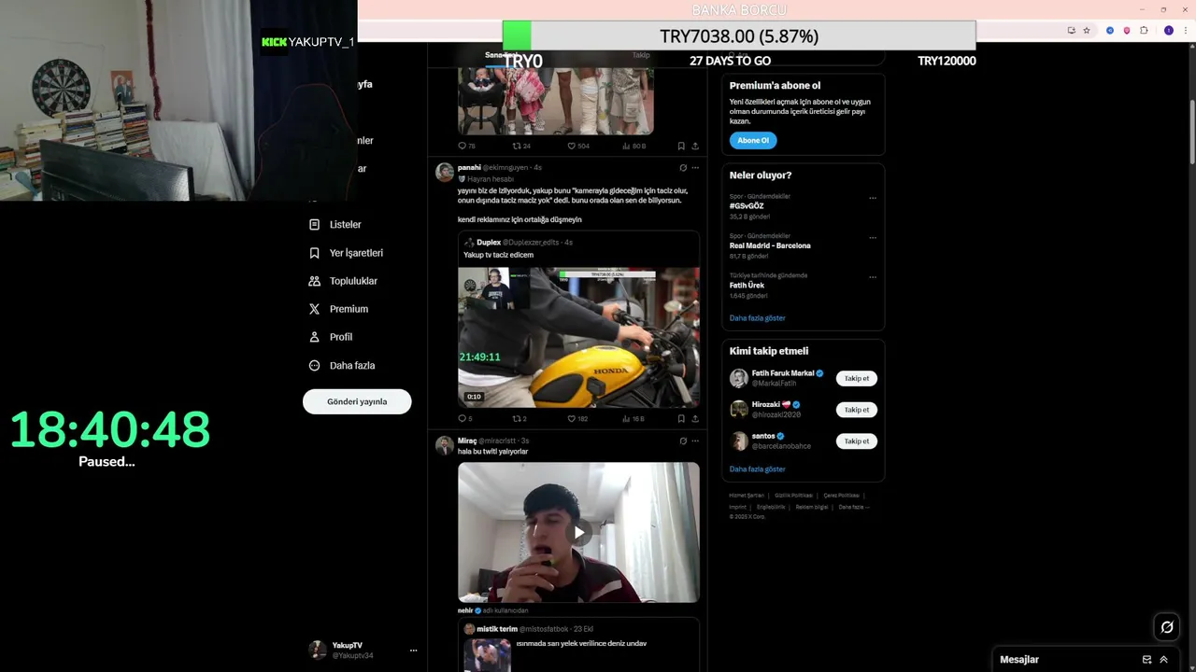Viewport: 1196px width, 672px height.
Task: Open the Honda motorcycle video in Duplex's quote
Action: pyautogui.click(x=578, y=338)
